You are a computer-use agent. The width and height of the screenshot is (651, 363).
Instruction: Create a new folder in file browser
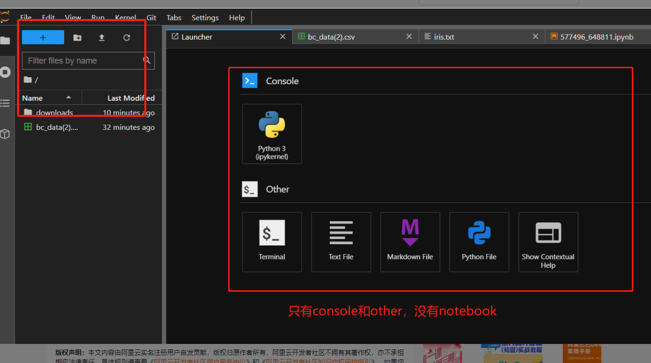pos(77,38)
